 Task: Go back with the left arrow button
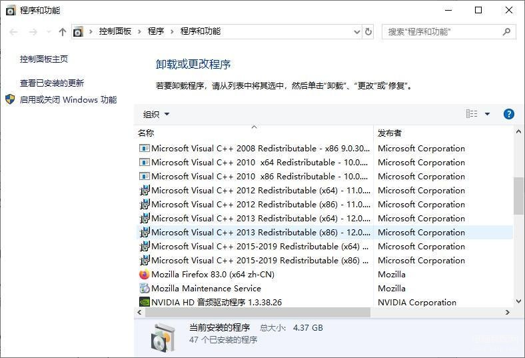tap(14, 32)
